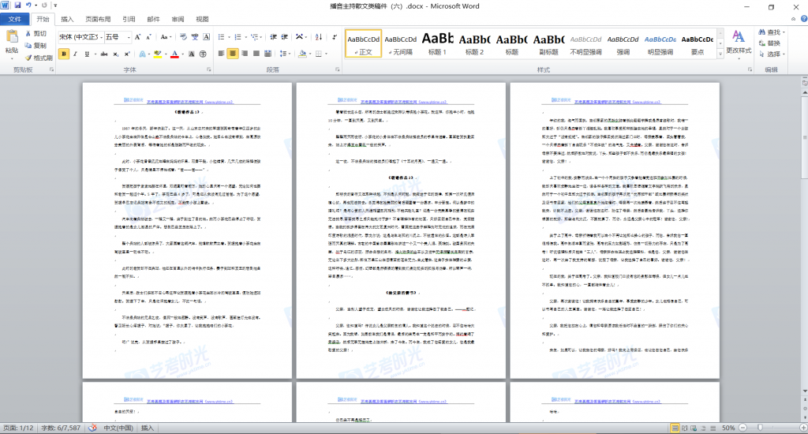Screen dimensions: 808x434
Task: Click the Cut (剪切) scissors icon
Action: pyautogui.click(x=28, y=34)
